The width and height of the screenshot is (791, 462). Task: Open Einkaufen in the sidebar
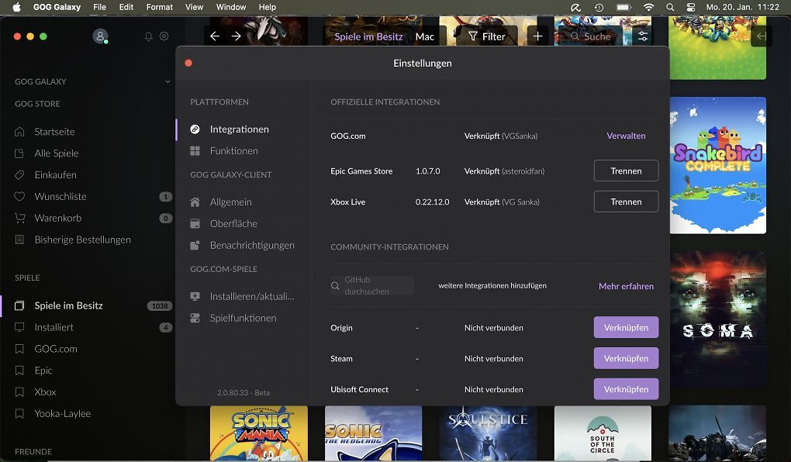tap(55, 175)
